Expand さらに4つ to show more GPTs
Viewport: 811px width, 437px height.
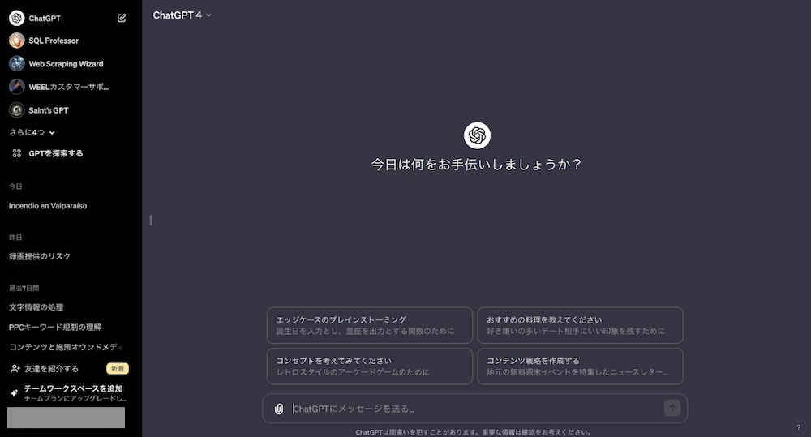click(x=32, y=132)
